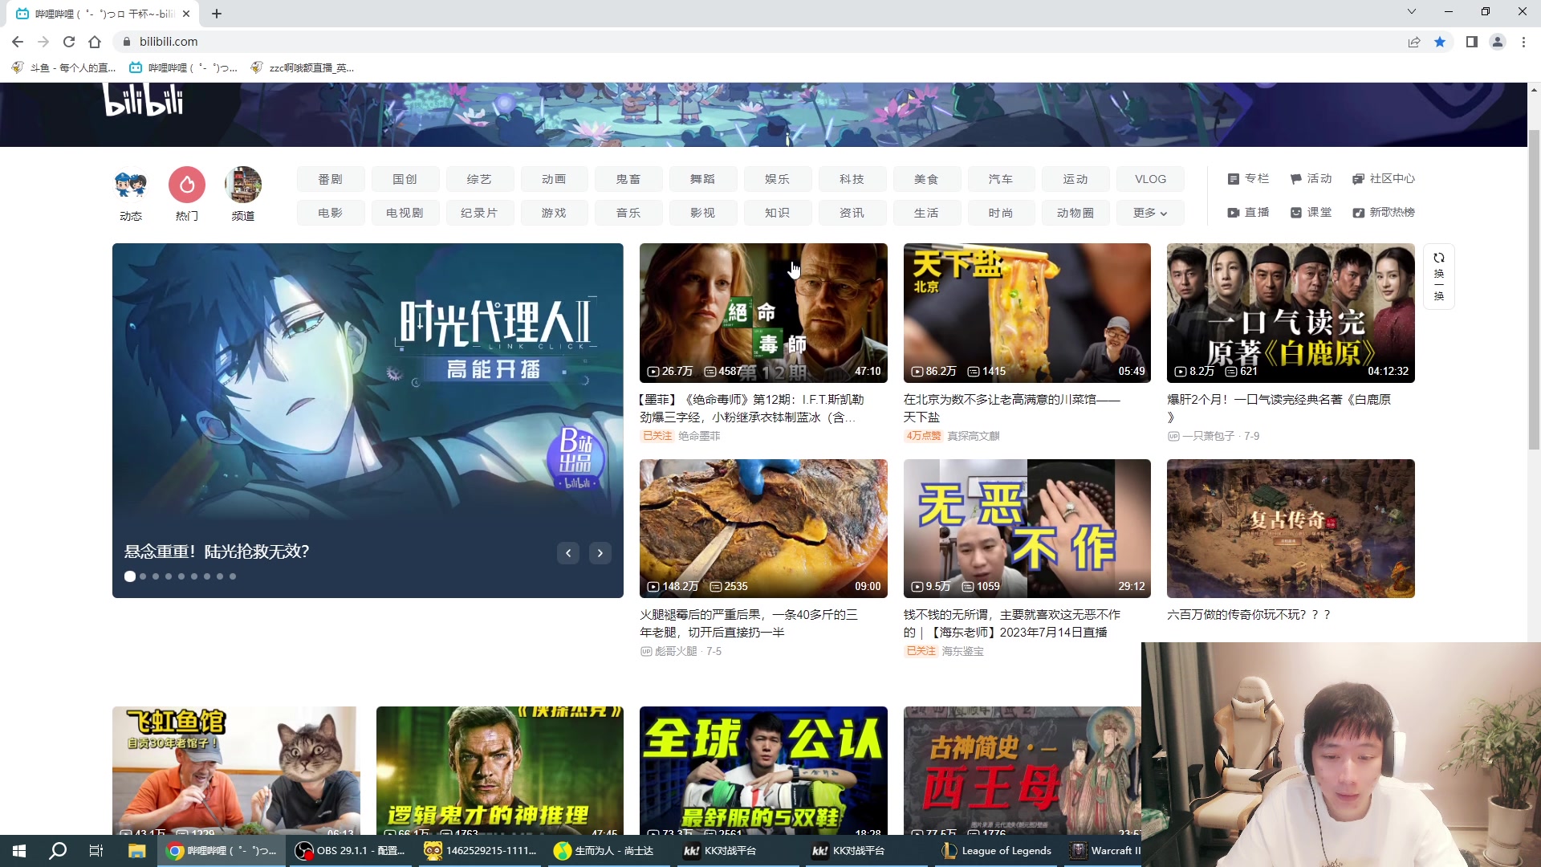This screenshot has height=867, width=1541.
Task: Show the previous carousel slide
Action: pyautogui.click(x=568, y=553)
